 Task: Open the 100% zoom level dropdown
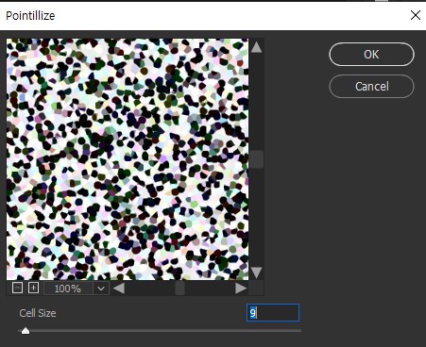pyautogui.click(x=101, y=289)
